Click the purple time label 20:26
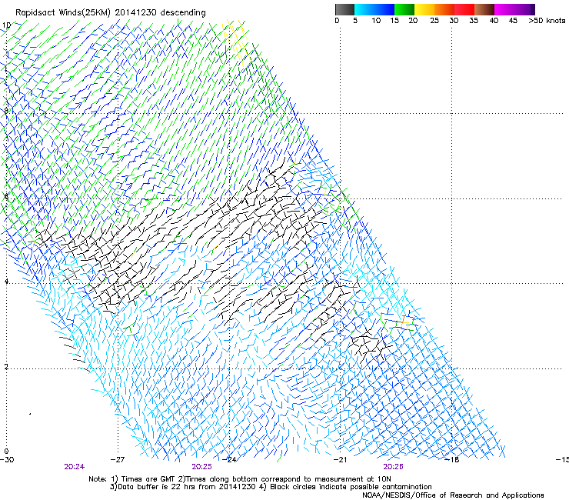 393,467
